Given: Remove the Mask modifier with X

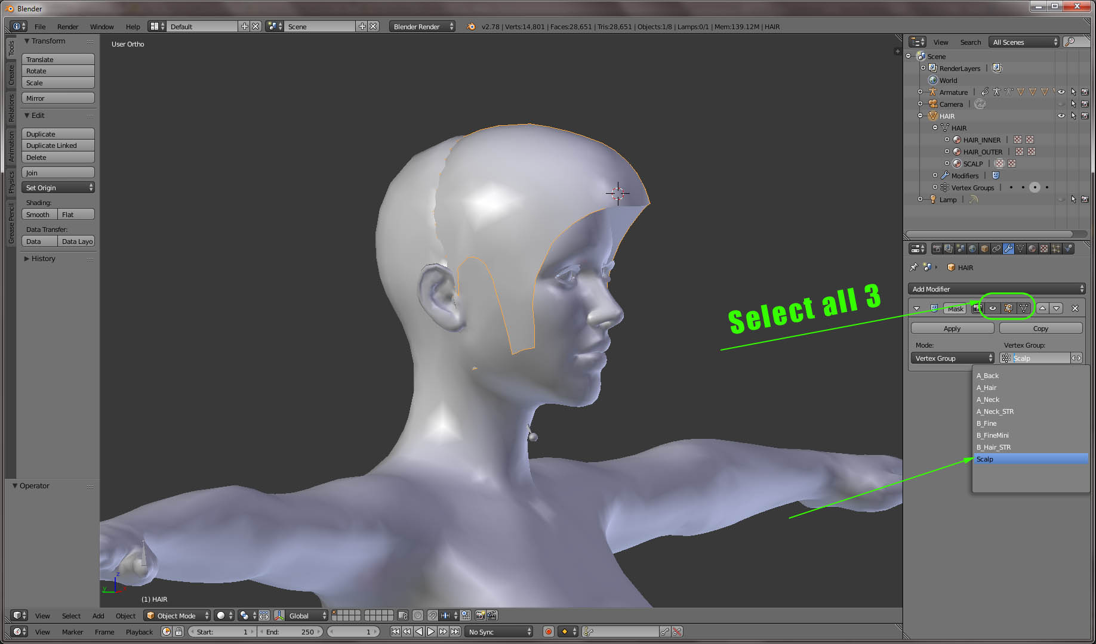Looking at the screenshot, I should (1075, 308).
